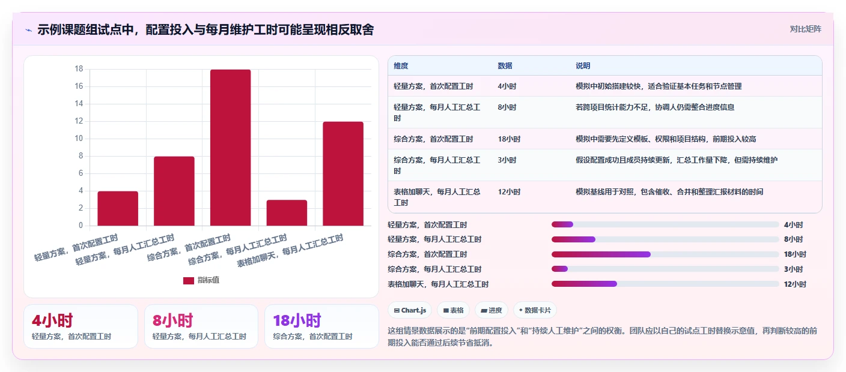
Task: Click the 对比矩阵 label in the header
Action: 805,29
